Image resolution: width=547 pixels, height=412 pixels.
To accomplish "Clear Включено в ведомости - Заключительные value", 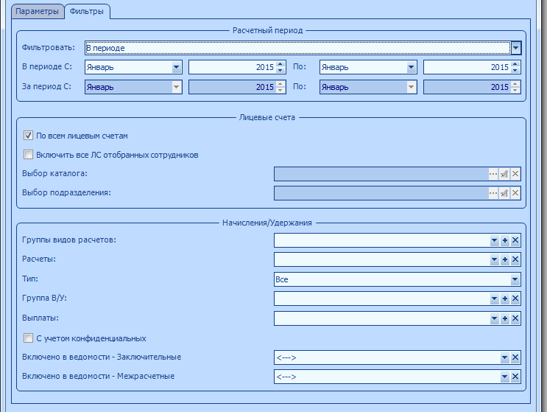I will tap(515, 357).
